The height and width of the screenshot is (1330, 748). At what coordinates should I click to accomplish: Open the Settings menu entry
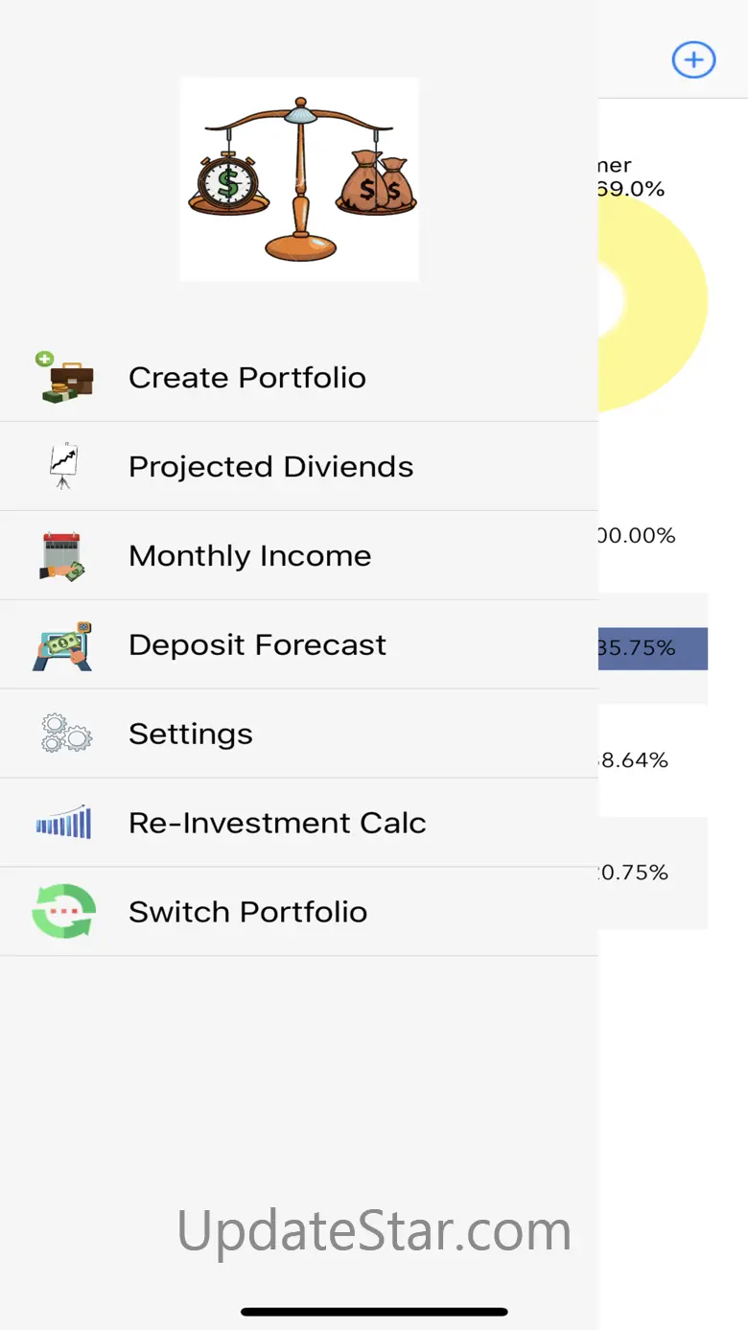point(191,735)
